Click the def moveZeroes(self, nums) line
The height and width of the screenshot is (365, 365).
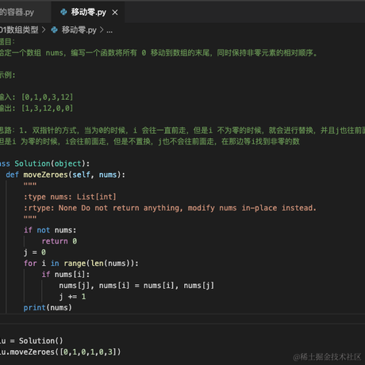coord(65,175)
